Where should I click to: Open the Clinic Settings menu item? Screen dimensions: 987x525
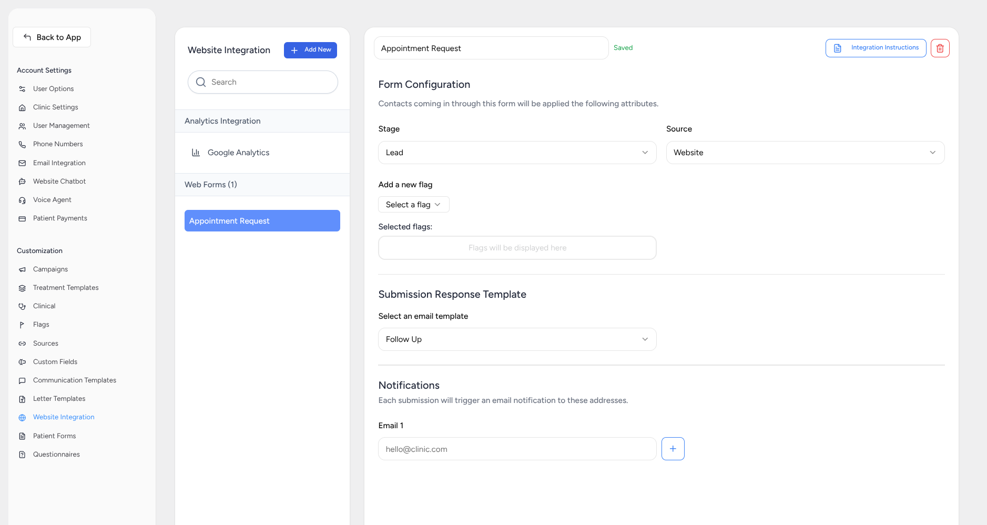pyautogui.click(x=55, y=107)
